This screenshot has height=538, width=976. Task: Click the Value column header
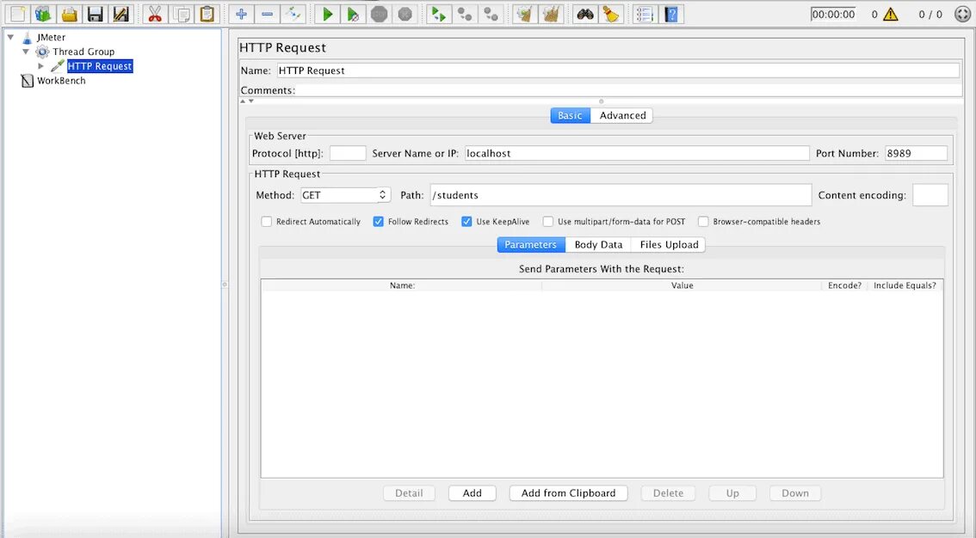(x=683, y=286)
